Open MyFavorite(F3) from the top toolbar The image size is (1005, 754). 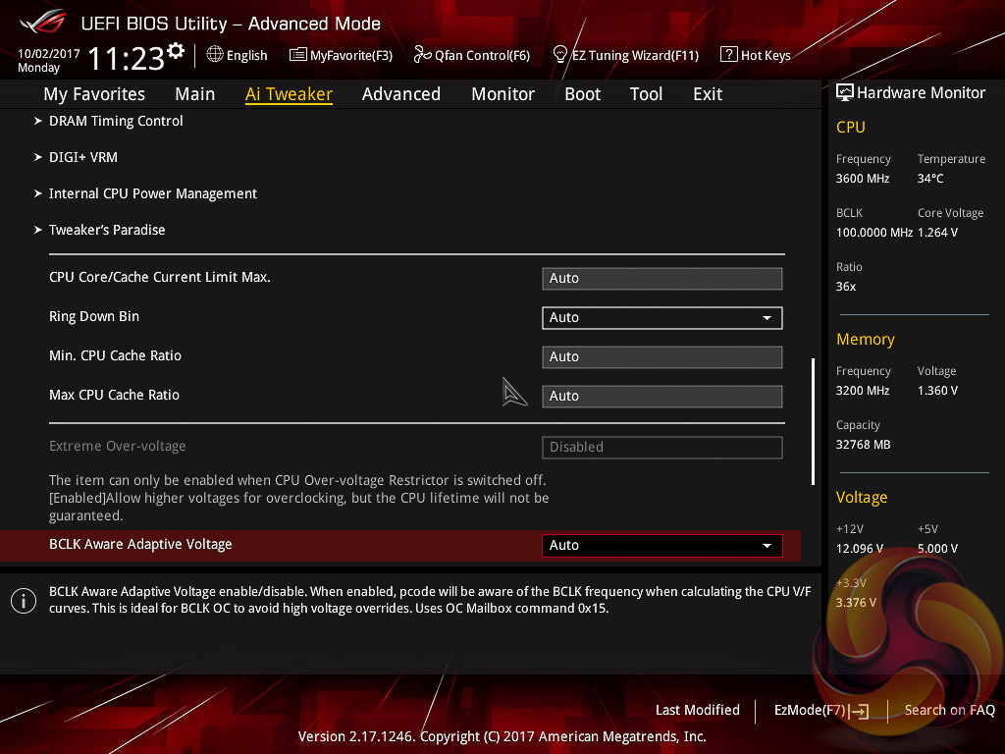[x=298, y=55]
